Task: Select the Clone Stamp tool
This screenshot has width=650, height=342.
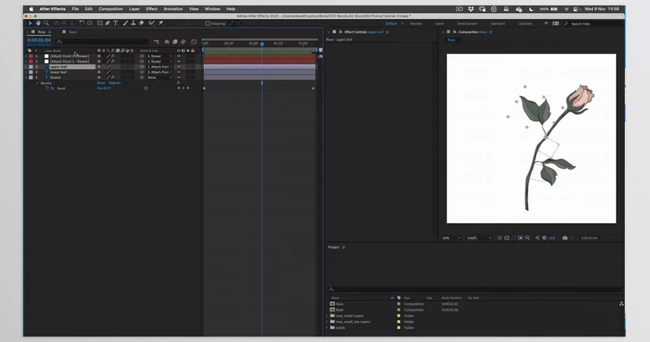Action: coord(133,23)
